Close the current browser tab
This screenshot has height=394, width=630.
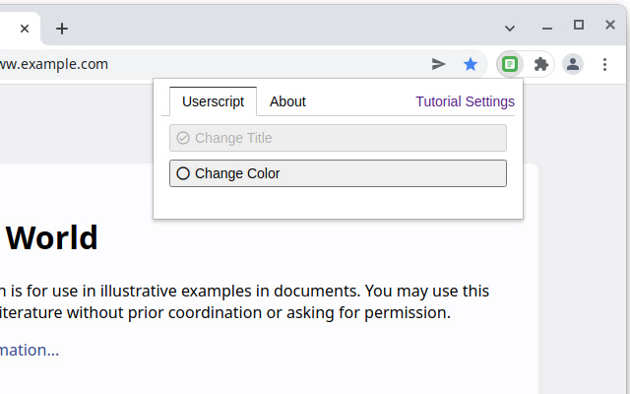click(25, 29)
